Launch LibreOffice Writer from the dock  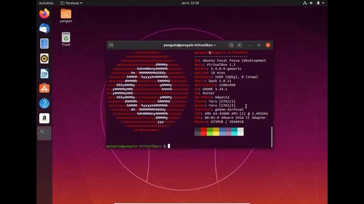44,74
